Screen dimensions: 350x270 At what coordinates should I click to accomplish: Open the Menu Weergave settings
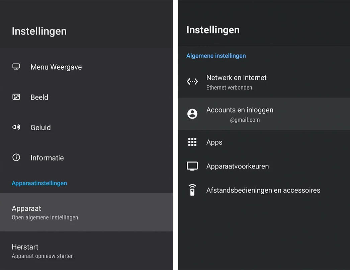(x=56, y=67)
